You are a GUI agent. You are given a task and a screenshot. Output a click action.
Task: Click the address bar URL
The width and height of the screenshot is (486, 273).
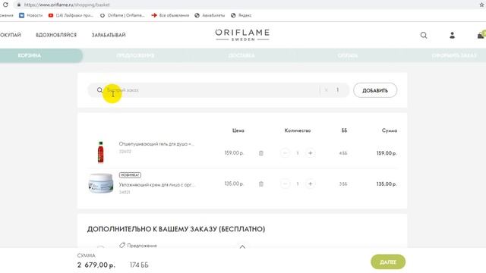click(67, 5)
